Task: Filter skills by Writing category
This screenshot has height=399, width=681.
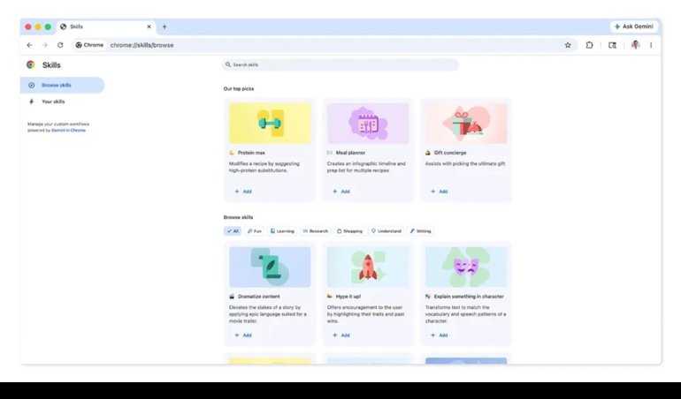Action: tap(421, 231)
